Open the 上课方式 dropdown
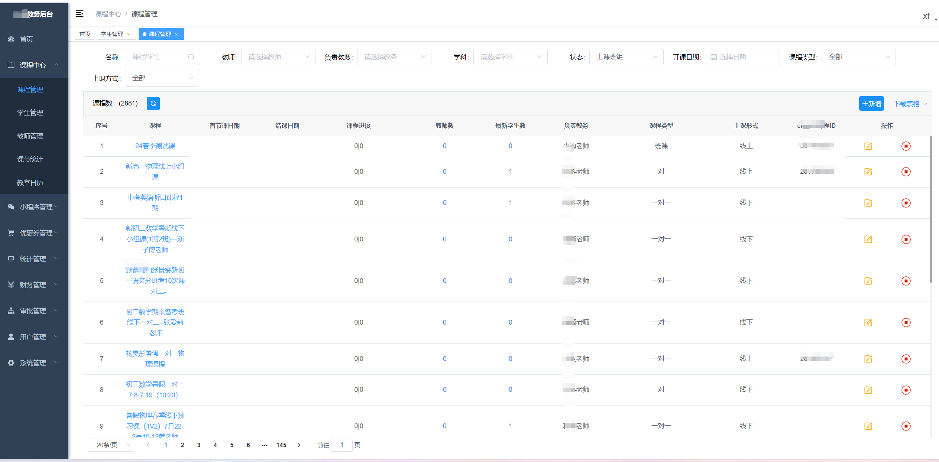Screen dimensions: 939x462 (162, 78)
